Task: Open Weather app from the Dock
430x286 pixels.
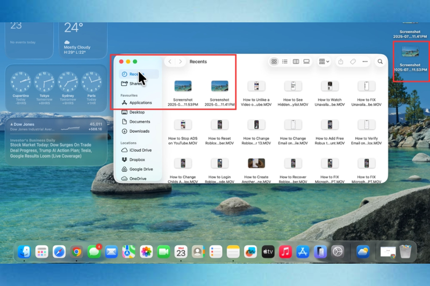Action: (363, 252)
